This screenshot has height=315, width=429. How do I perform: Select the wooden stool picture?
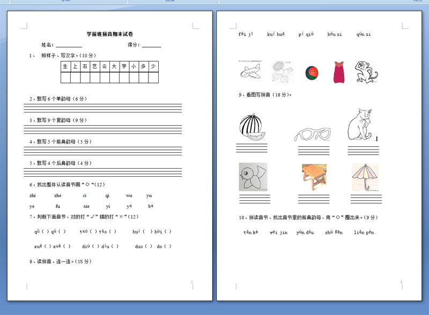[314, 177]
